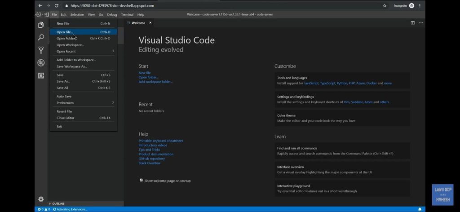Image resolution: width=460 pixels, height=212 pixels.
Task: Choose Save All from File menu
Action: 84,88
